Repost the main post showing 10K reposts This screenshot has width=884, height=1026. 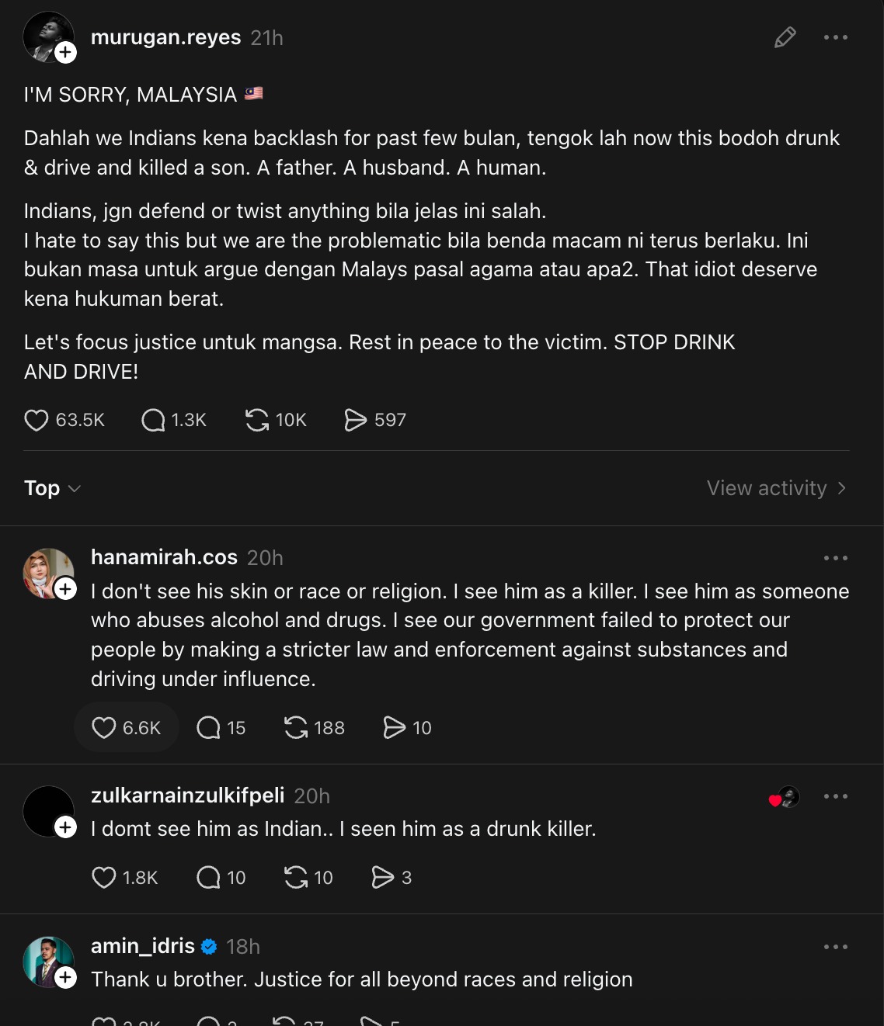257,420
